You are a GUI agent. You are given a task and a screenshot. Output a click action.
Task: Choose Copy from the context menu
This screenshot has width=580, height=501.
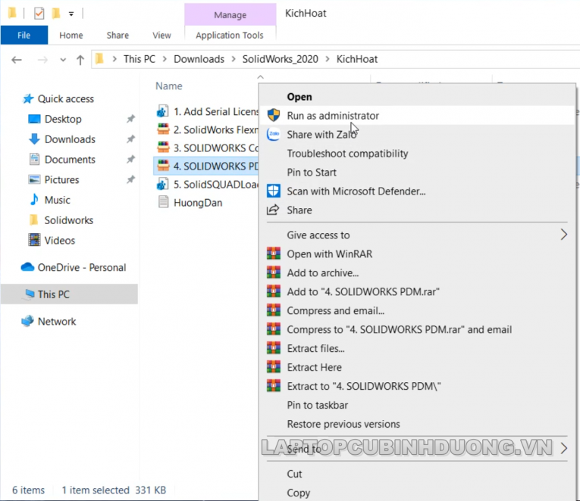298,493
